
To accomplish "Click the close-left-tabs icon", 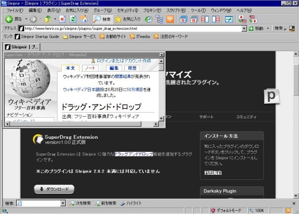I will click(x=205, y=19).
